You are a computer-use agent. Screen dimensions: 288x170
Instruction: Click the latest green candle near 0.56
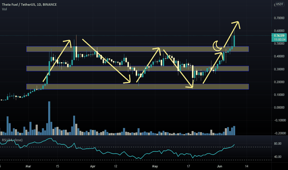point(234,41)
